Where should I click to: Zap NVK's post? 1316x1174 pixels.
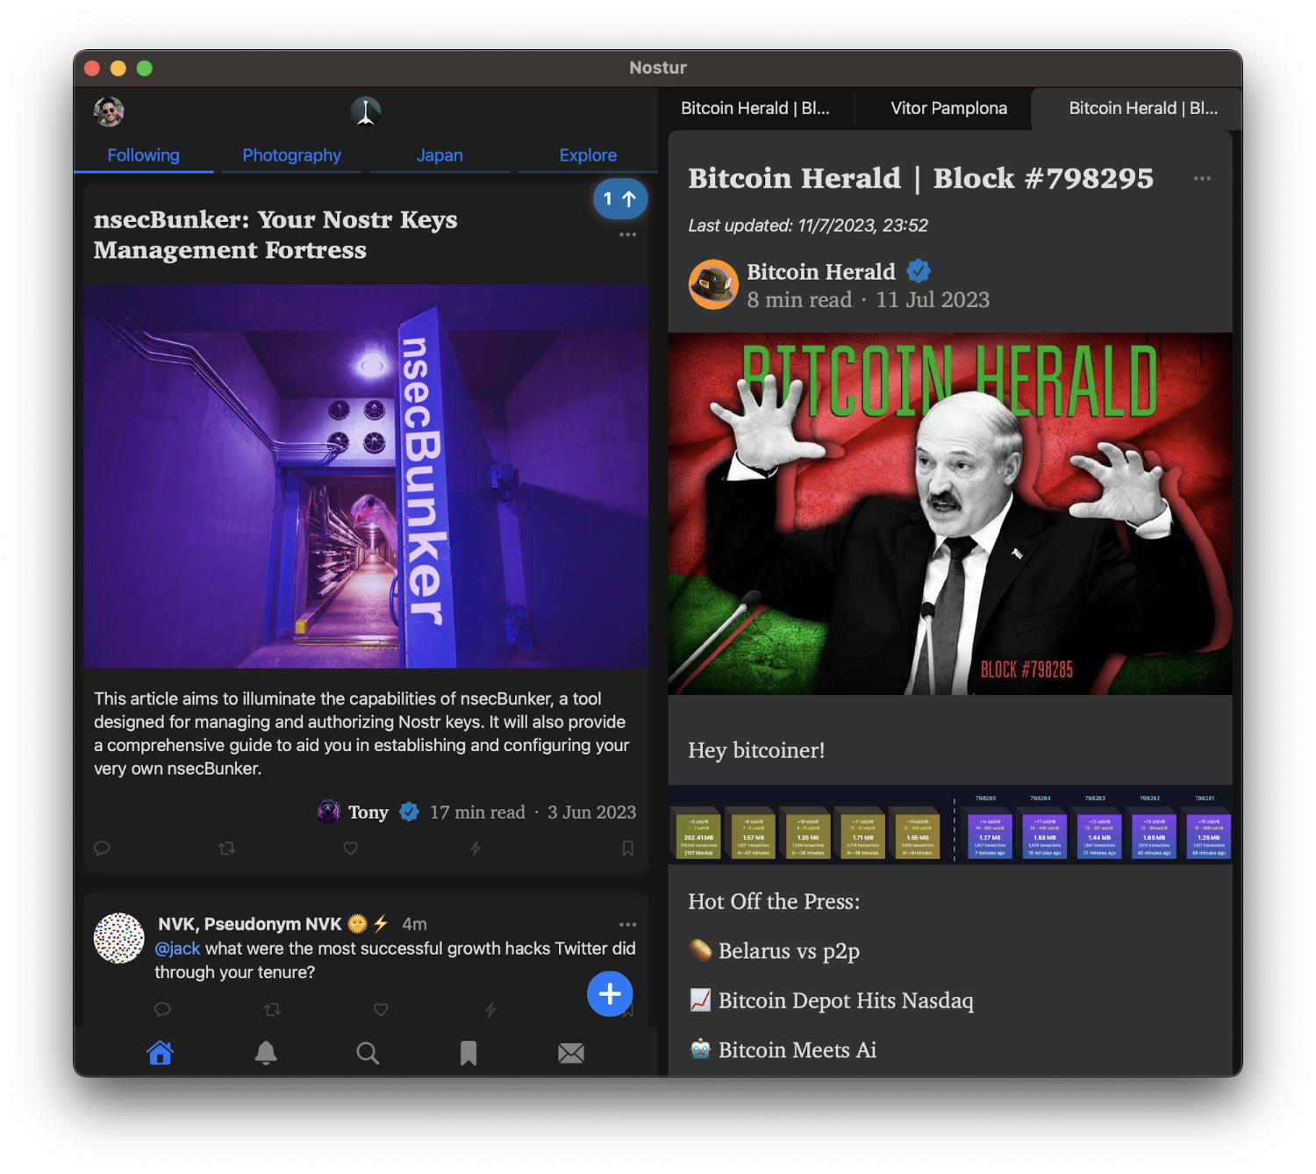point(490,1009)
